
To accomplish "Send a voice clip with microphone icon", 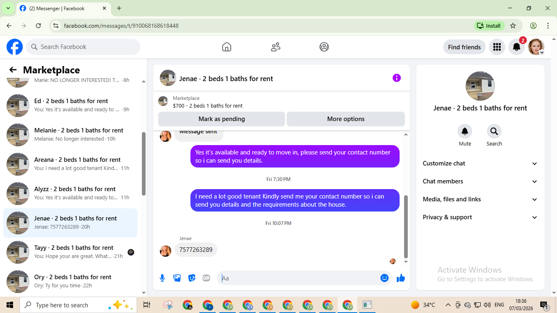I will (x=162, y=278).
